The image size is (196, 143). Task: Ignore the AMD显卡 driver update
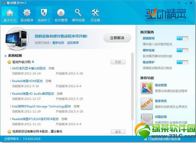click(x=51, y=68)
